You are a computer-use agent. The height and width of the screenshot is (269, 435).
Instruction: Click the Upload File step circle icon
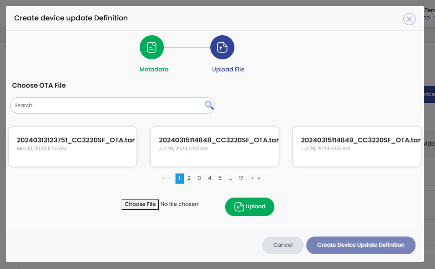[x=222, y=47]
